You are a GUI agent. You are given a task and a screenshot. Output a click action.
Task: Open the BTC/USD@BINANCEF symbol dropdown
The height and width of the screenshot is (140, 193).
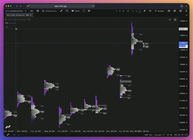[16, 11]
